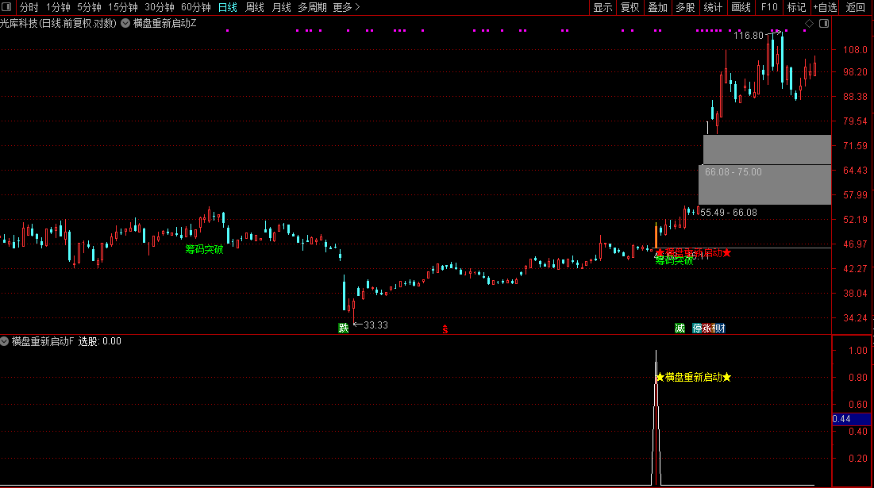874x488 pixels.
Task: Click the 标记 mark button
Action: [796, 7]
